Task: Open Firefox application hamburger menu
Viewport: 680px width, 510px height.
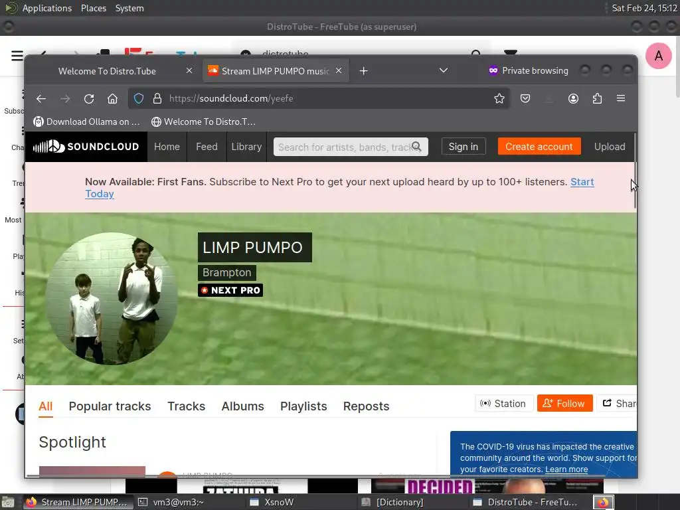Action: (621, 98)
